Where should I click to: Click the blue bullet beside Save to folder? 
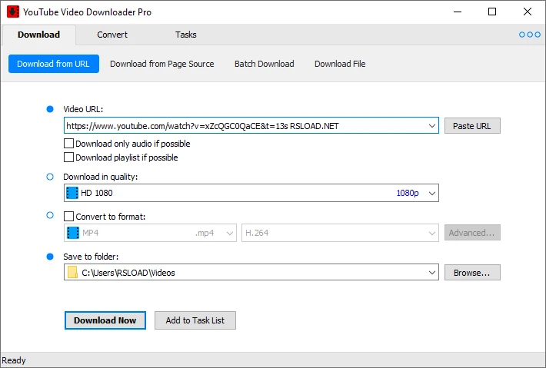[x=51, y=256]
